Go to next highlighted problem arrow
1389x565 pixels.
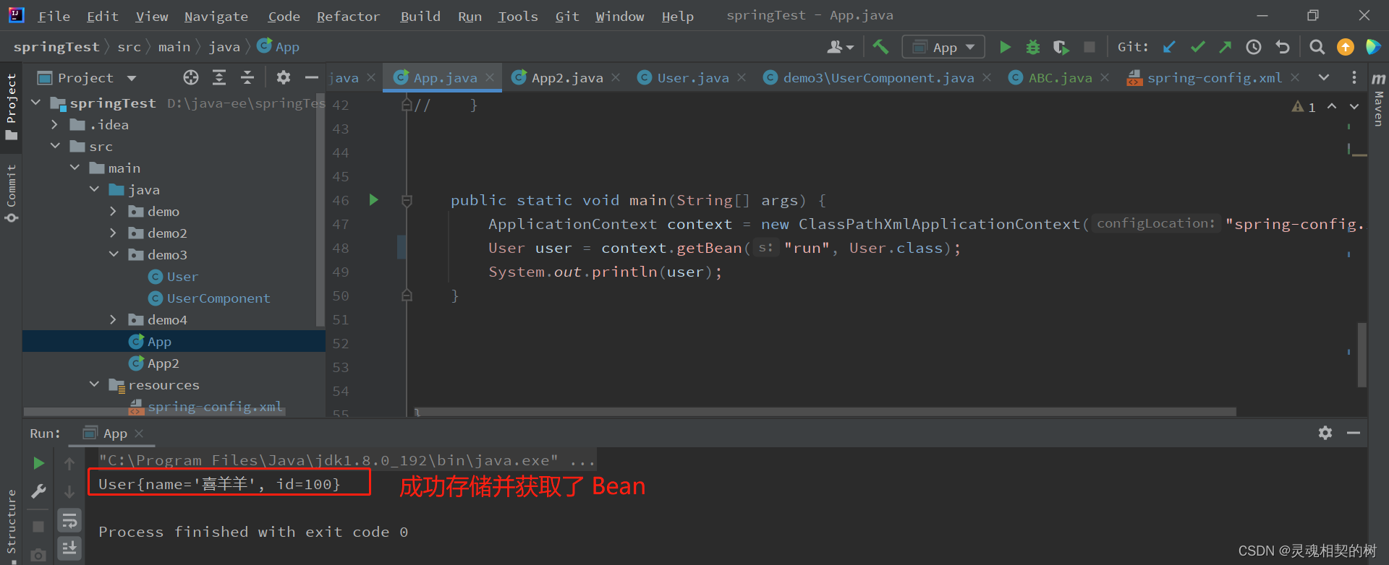[1354, 107]
